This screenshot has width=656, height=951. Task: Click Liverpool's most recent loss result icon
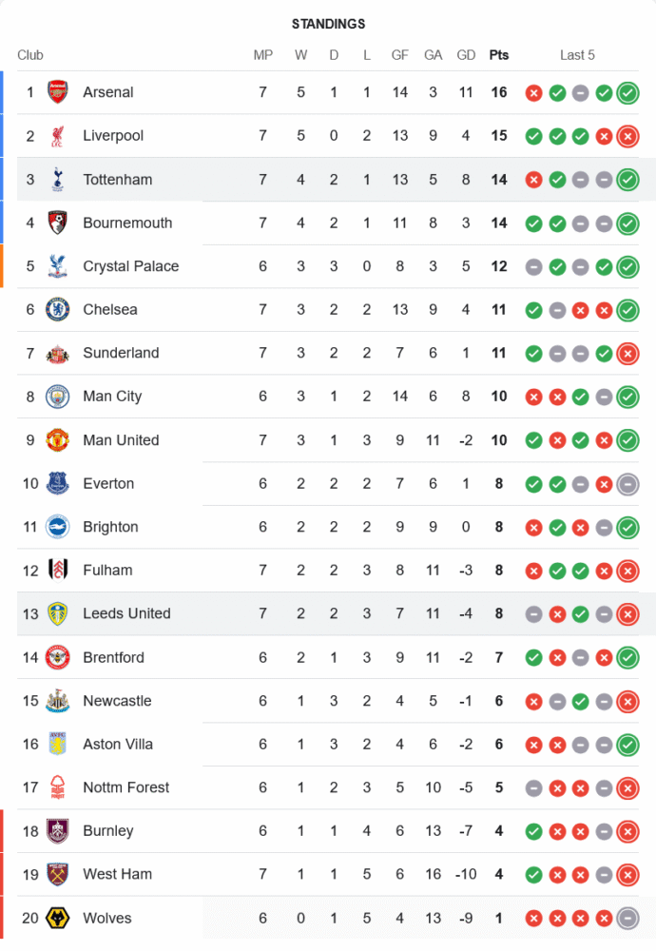click(x=627, y=136)
